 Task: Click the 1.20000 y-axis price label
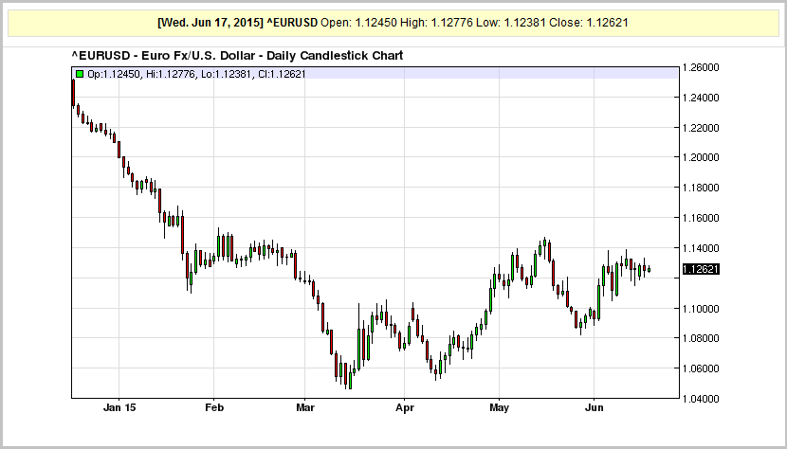tap(701, 157)
